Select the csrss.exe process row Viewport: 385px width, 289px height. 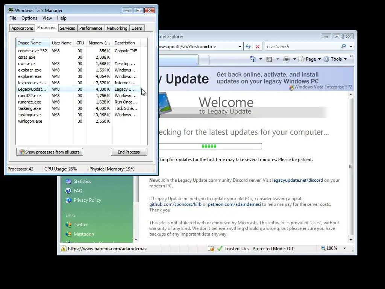click(78, 57)
